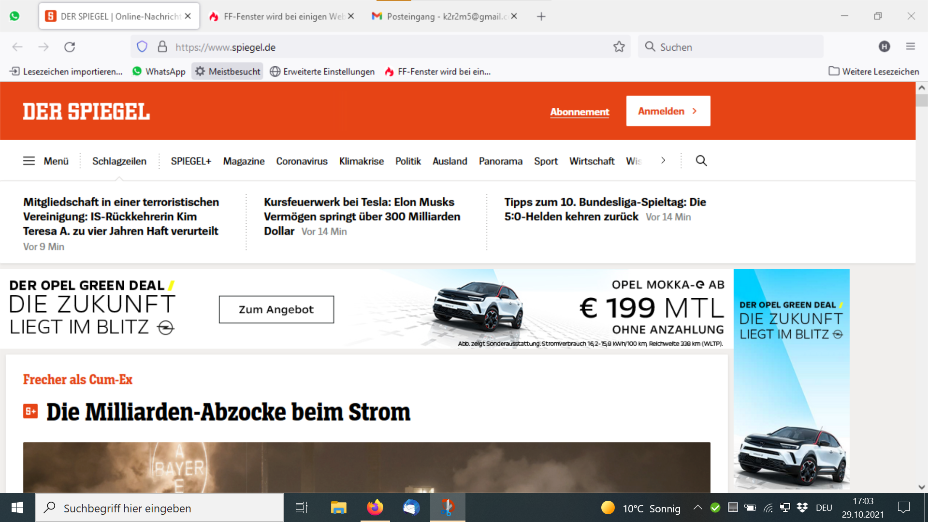Click the Zum Angebot ad button
Viewport: 928px width, 522px height.
coord(276,309)
